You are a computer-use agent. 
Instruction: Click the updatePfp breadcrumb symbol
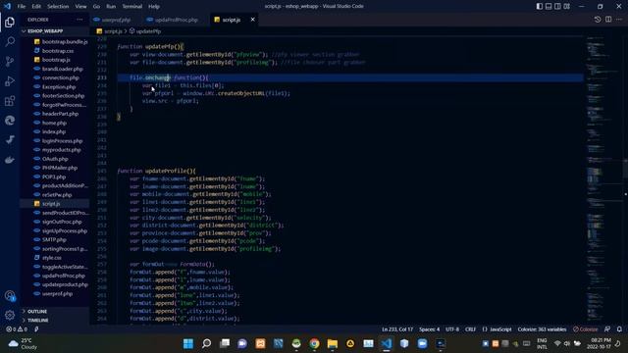(148, 31)
